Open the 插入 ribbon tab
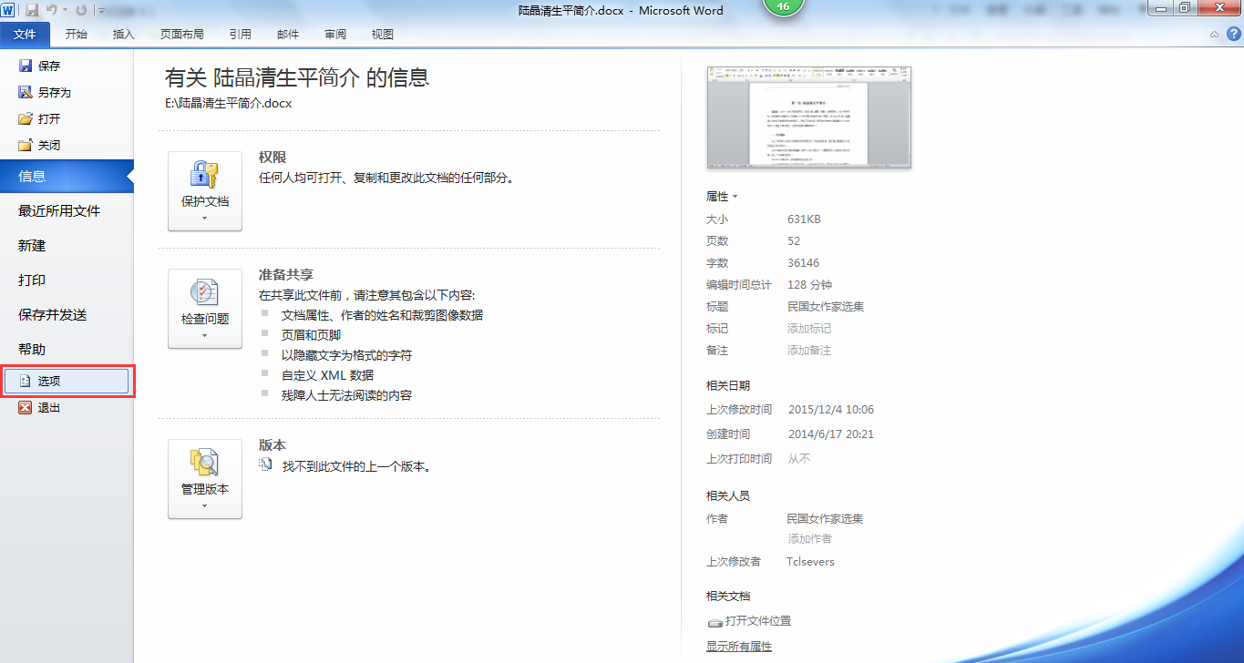 pos(123,35)
